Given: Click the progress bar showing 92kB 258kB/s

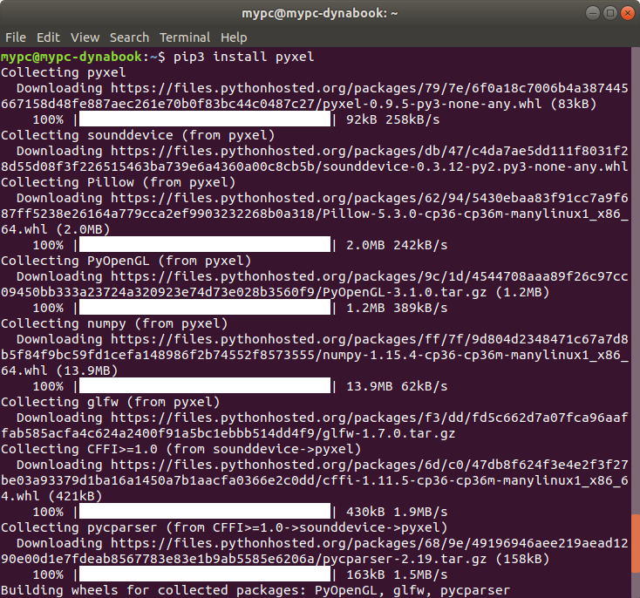Looking at the screenshot, I should pyautogui.click(x=205, y=119).
